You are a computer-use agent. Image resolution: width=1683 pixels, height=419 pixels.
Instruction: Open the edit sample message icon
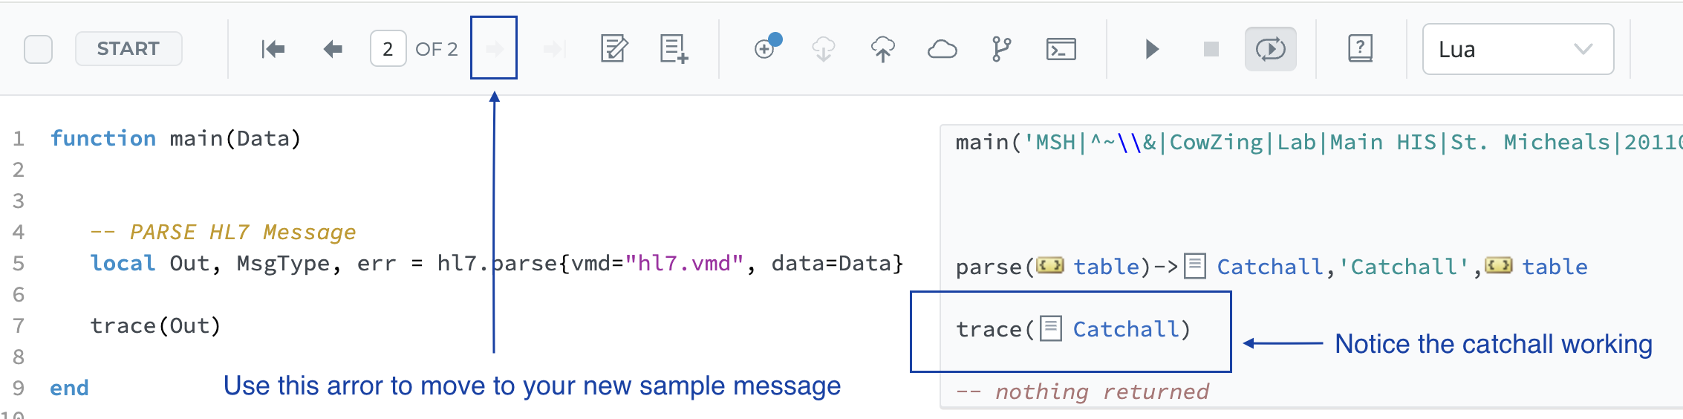click(x=614, y=49)
